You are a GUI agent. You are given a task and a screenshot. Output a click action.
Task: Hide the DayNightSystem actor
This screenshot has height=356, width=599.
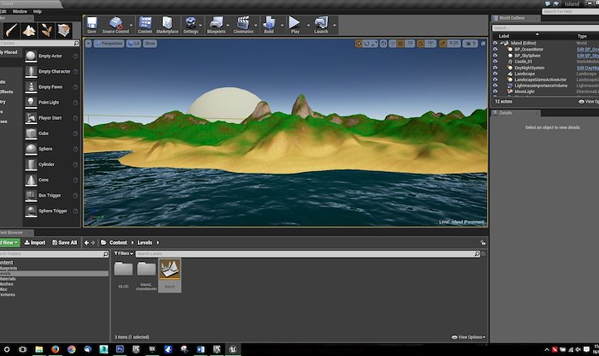pyautogui.click(x=495, y=68)
